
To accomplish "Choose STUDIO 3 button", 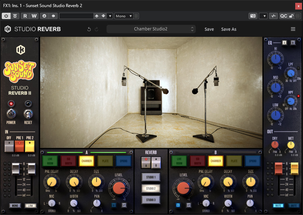I will 151,200.
